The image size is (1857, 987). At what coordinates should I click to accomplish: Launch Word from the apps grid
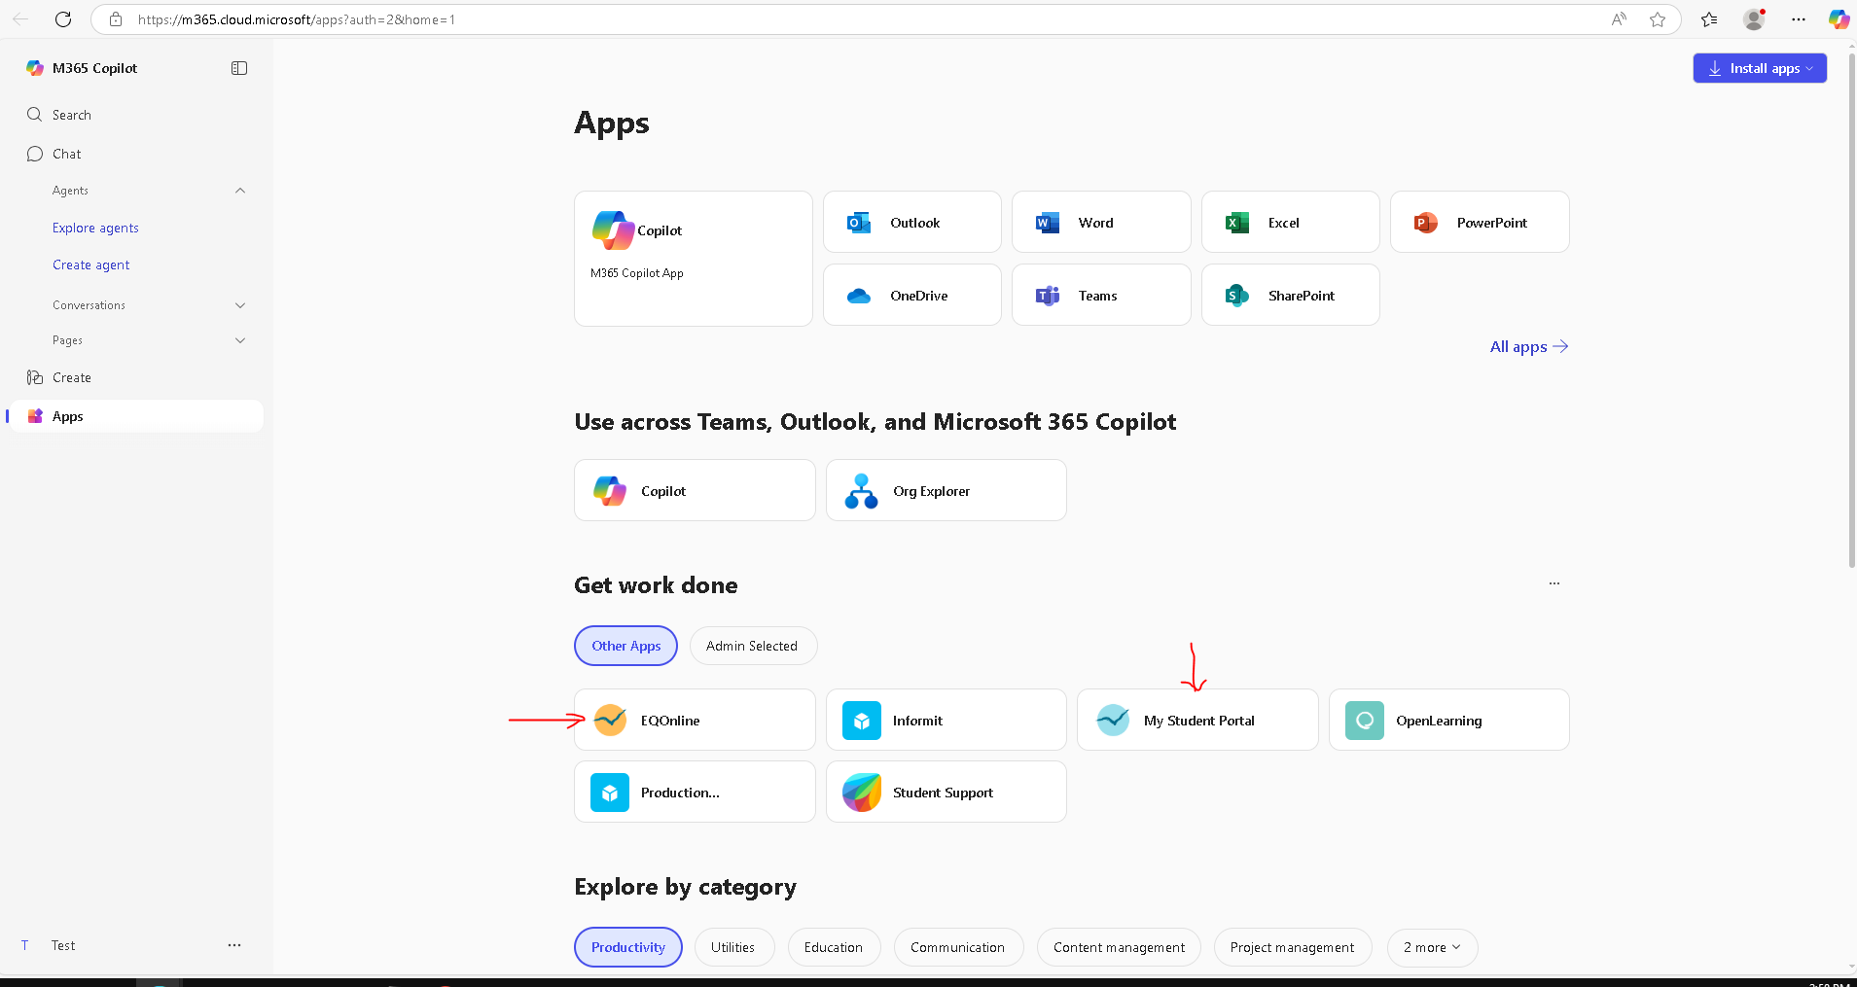click(1101, 222)
